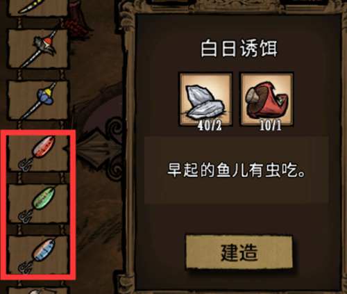This screenshot has height=294, width=347.
Task: Click the 建造 build button
Action: [239, 253]
